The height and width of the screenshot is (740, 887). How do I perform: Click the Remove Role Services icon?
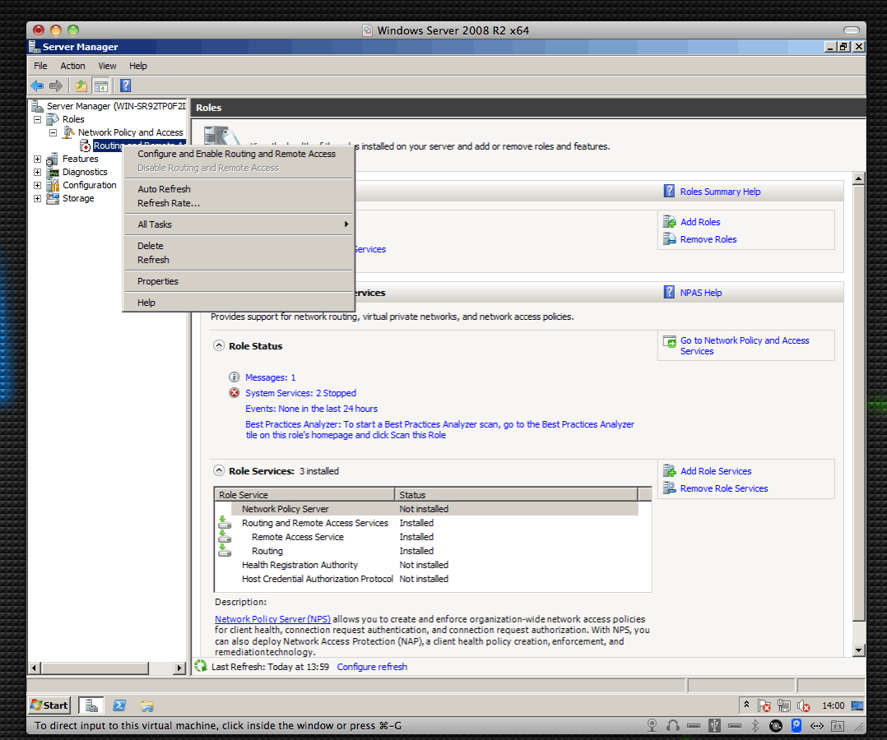click(669, 488)
